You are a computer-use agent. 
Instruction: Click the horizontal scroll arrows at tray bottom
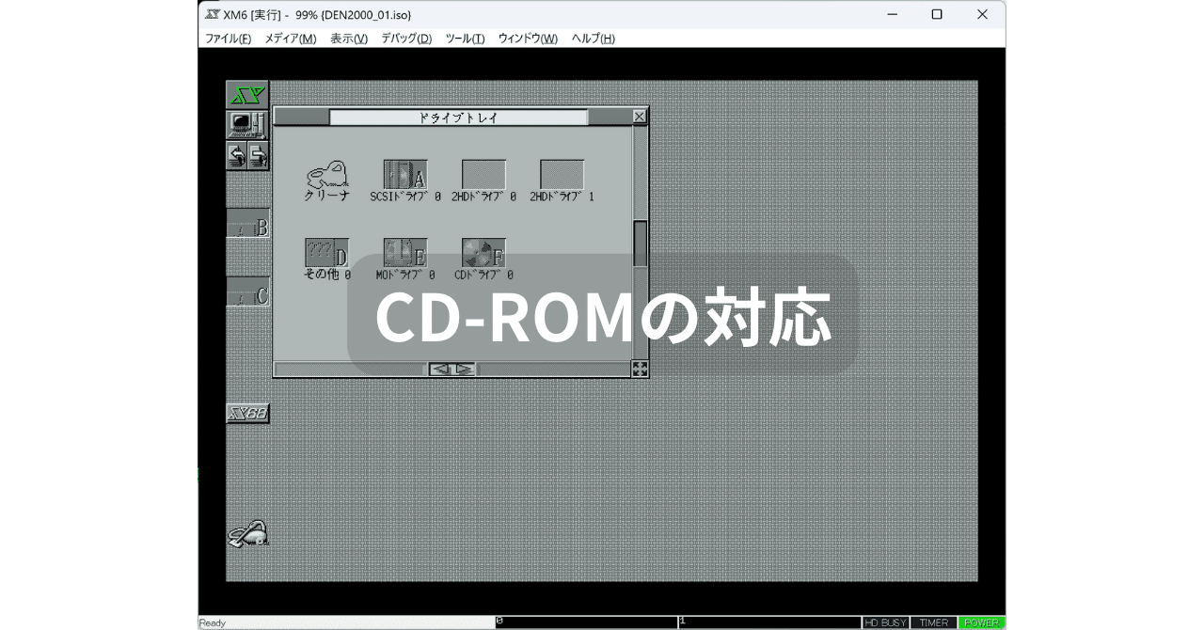pos(452,369)
